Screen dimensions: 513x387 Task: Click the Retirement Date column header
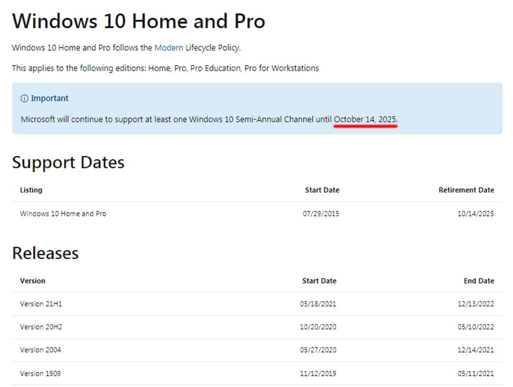(466, 190)
